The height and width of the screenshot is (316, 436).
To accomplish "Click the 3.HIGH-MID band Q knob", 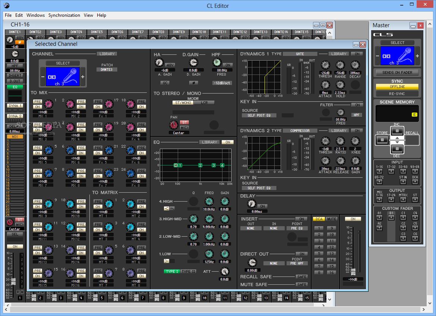I will click(x=193, y=219).
